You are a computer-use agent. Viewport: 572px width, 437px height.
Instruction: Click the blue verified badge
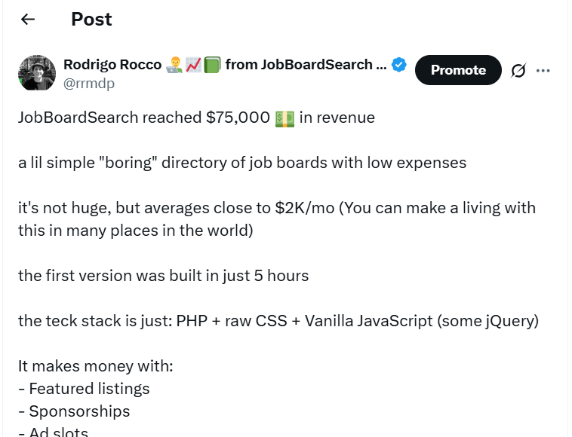pos(399,65)
